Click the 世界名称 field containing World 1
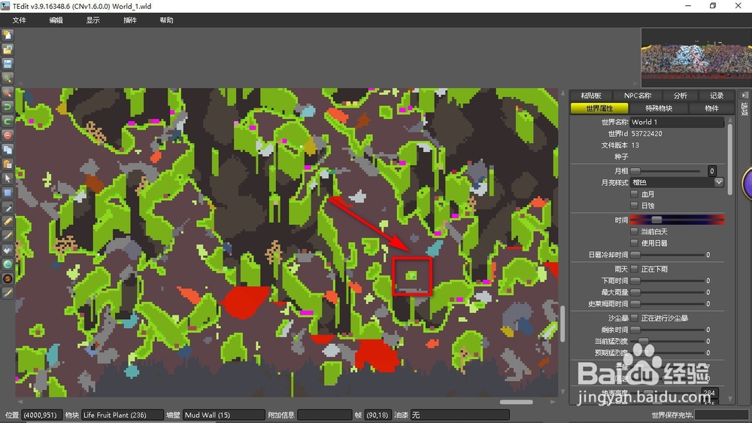 [x=678, y=122]
